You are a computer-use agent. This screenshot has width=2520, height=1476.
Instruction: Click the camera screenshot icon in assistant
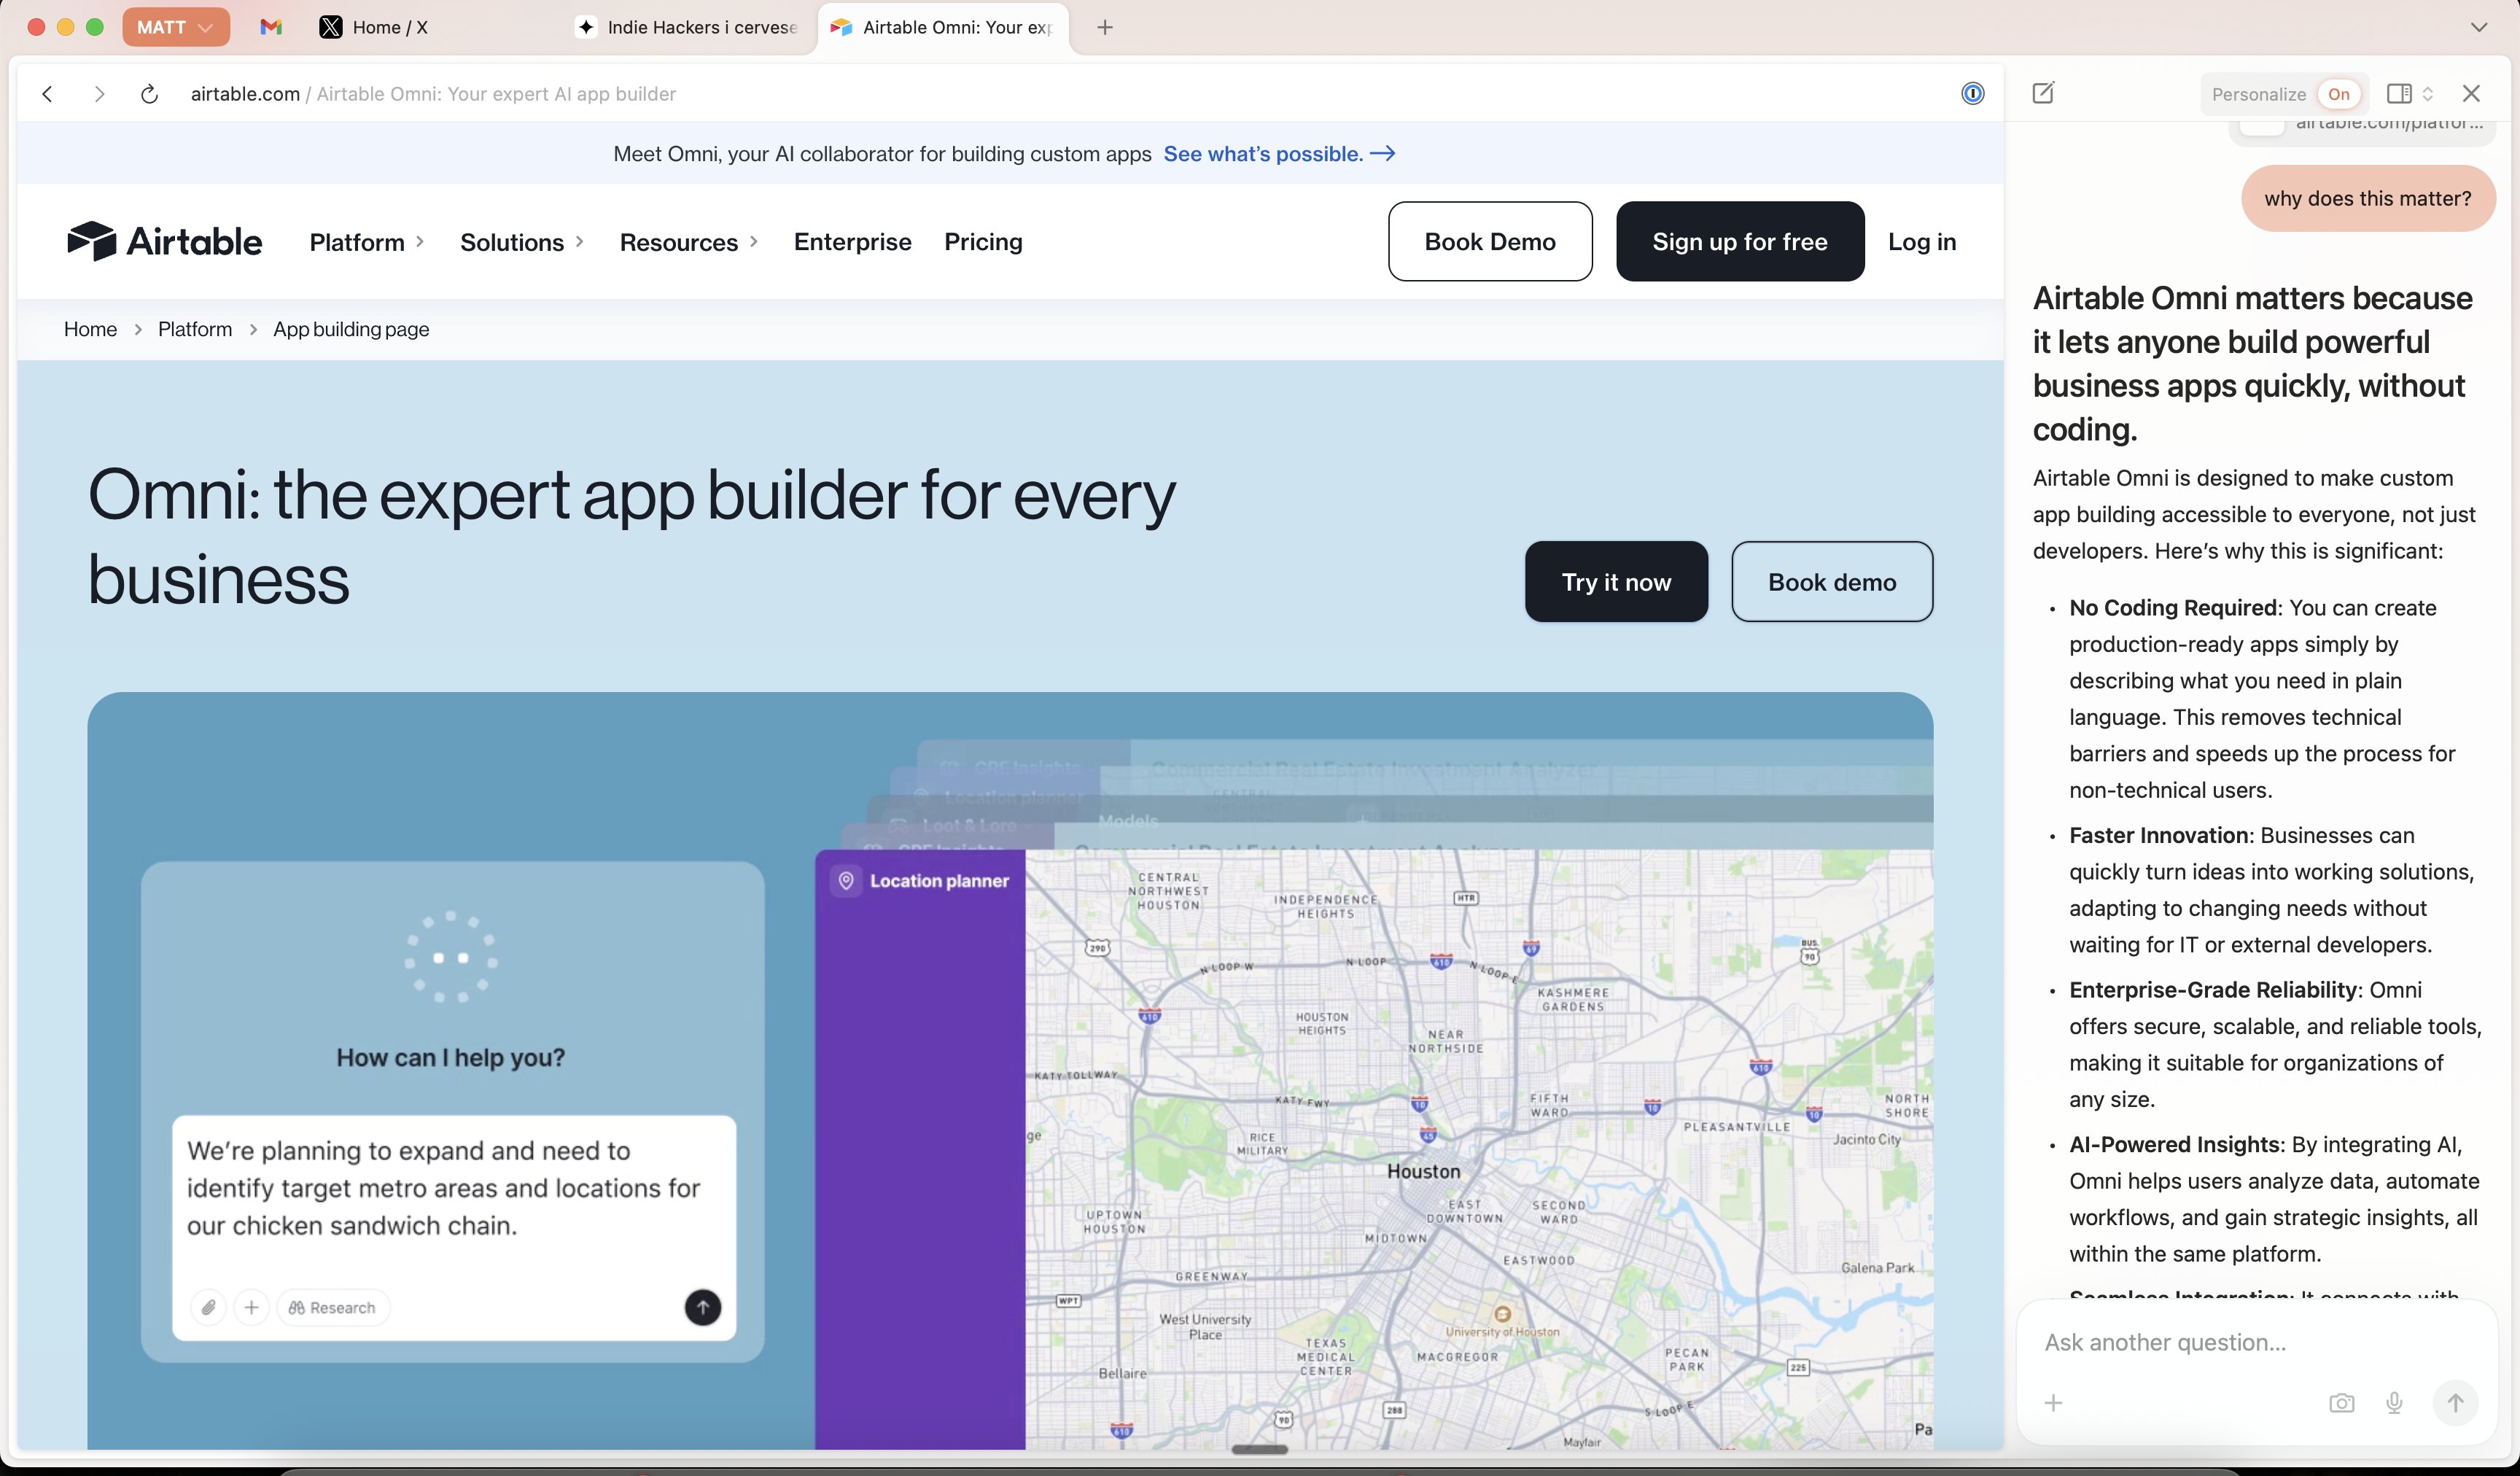point(2341,1403)
